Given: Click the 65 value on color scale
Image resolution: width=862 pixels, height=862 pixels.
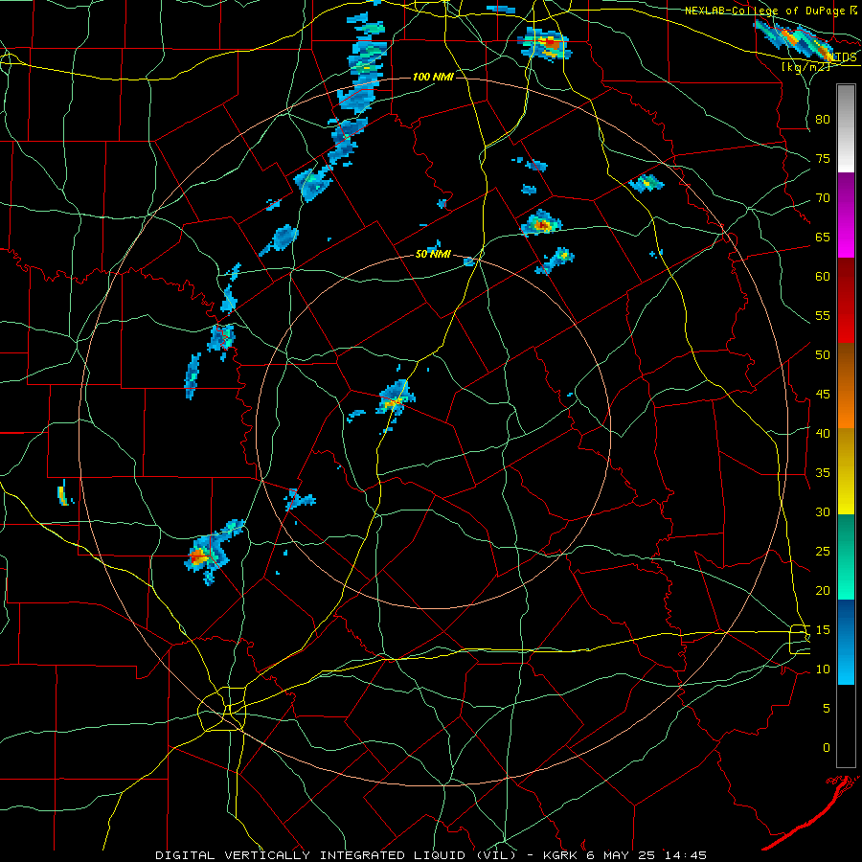Looking at the screenshot, I should 823,237.
